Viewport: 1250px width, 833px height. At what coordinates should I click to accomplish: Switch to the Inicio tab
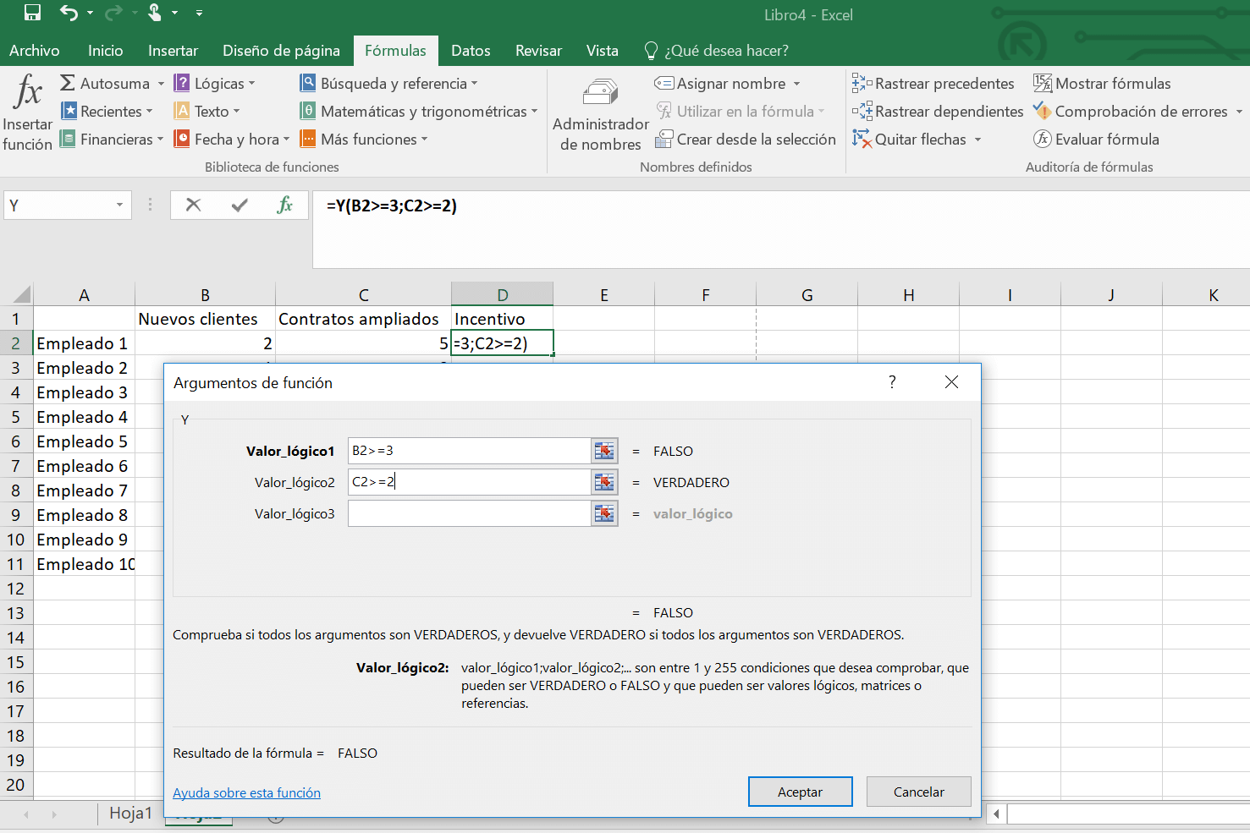click(x=106, y=51)
